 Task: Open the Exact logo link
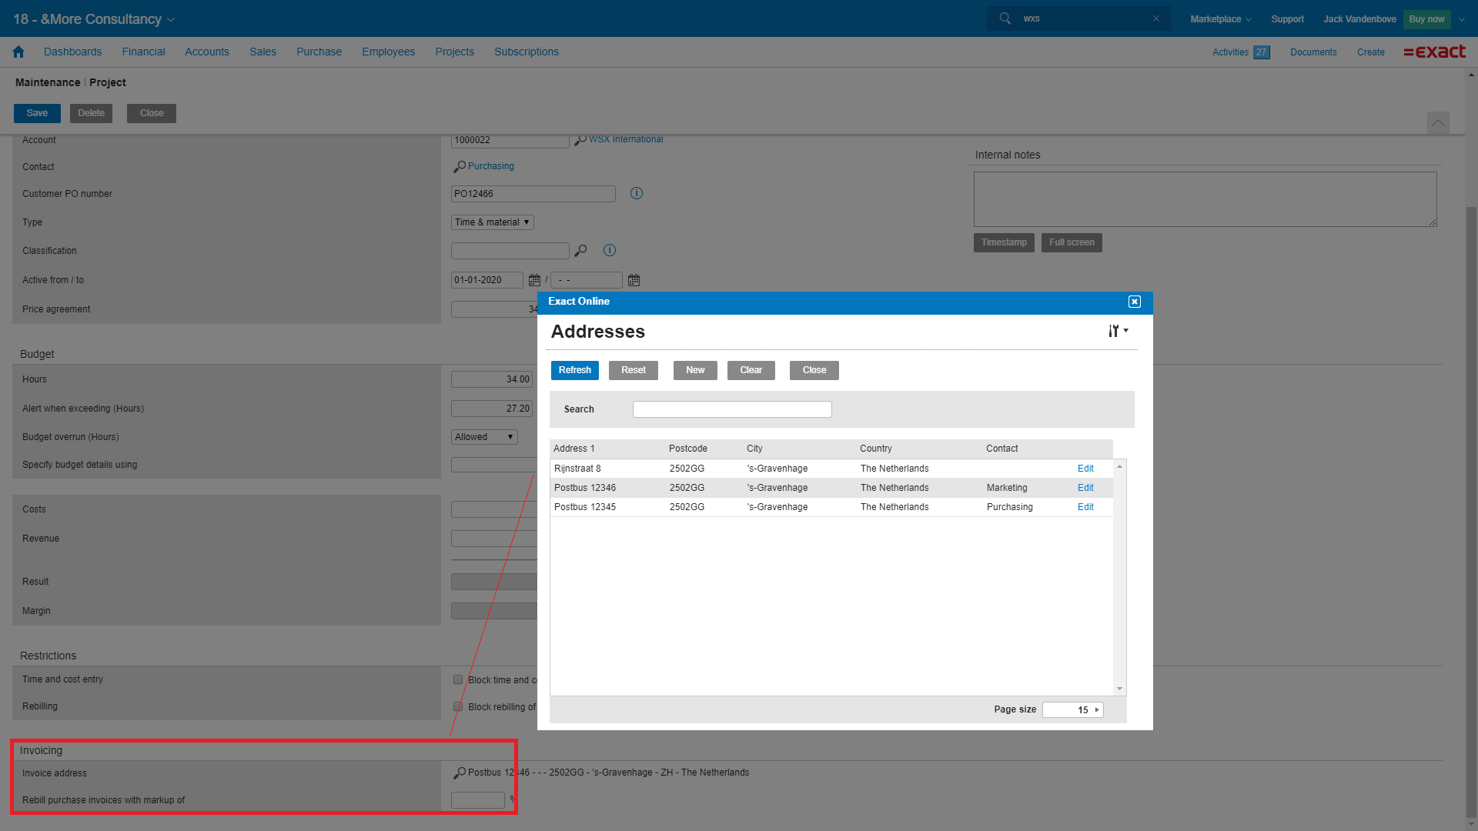pos(1435,52)
